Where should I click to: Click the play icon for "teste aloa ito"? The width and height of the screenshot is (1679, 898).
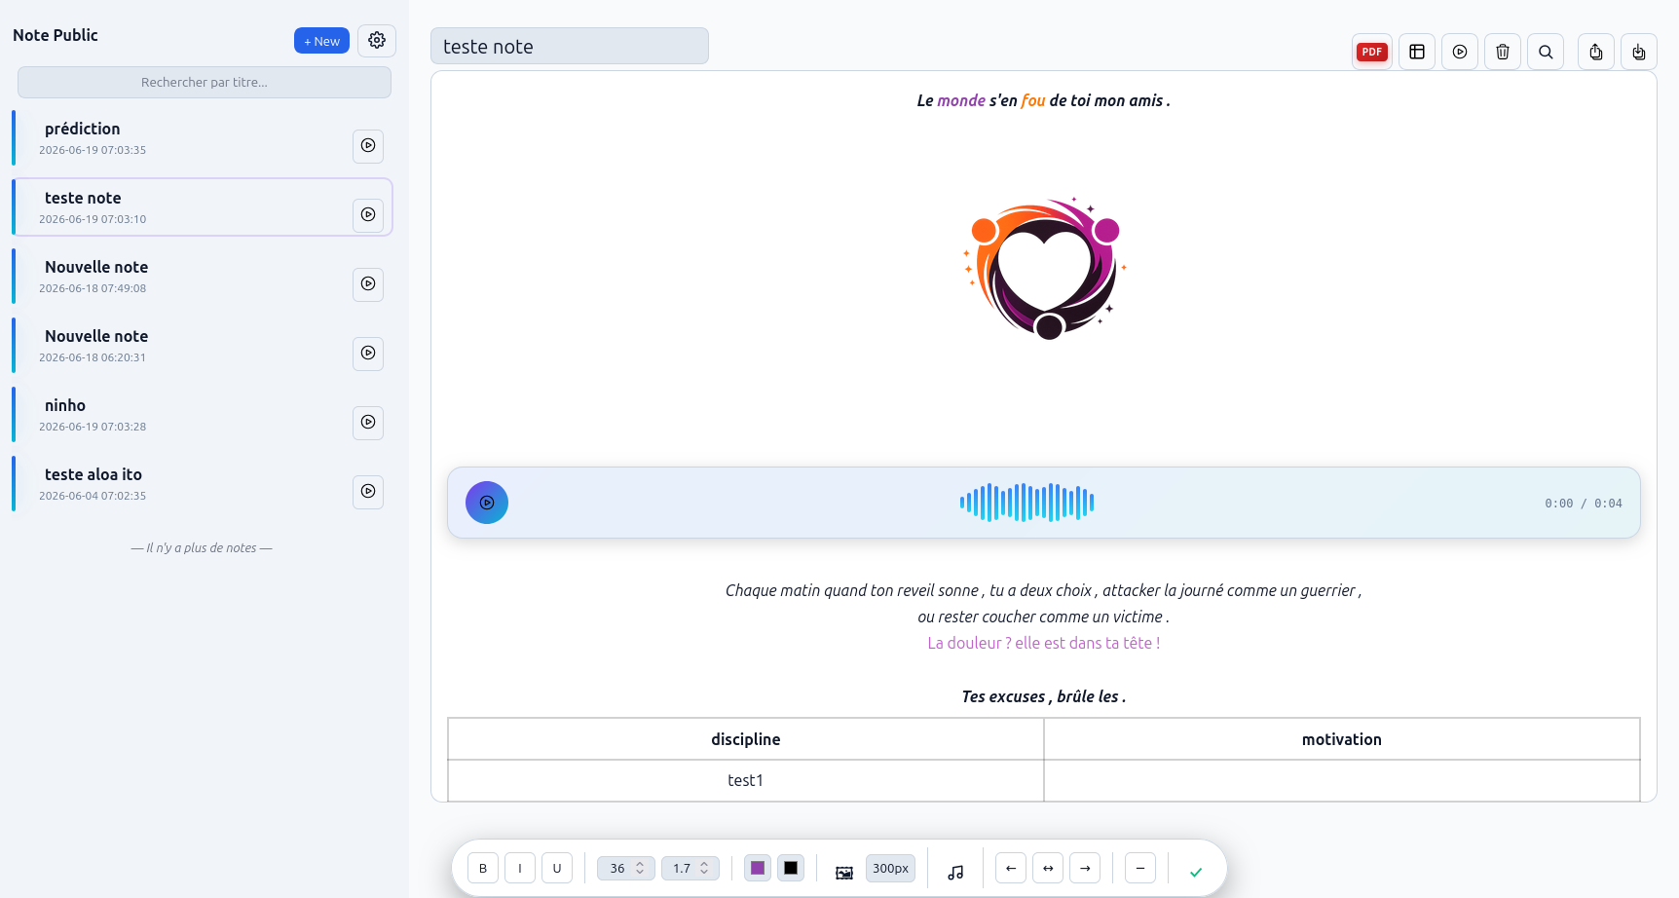click(x=368, y=492)
